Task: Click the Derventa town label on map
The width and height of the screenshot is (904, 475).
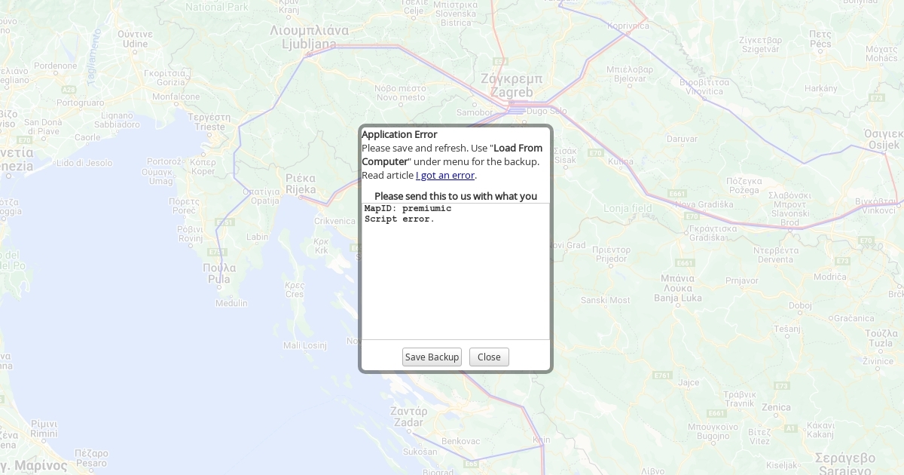Action: coord(775,255)
